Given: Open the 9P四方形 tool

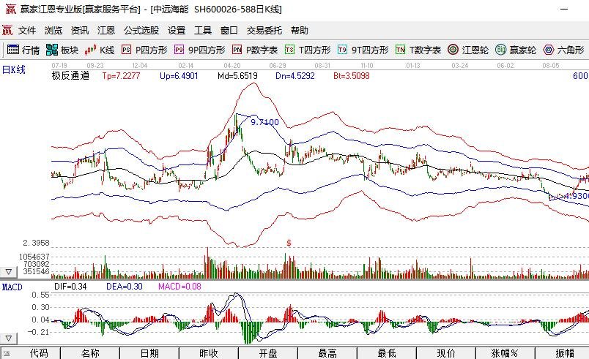Looking at the screenshot, I should tap(199, 50).
